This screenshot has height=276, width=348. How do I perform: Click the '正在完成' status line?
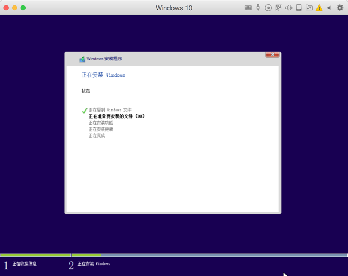click(97, 136)
